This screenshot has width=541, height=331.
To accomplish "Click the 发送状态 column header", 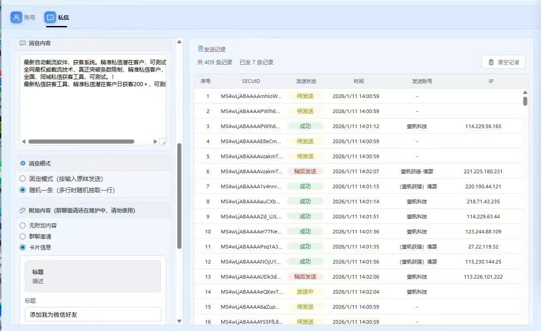I will click(x=306, y=81).
